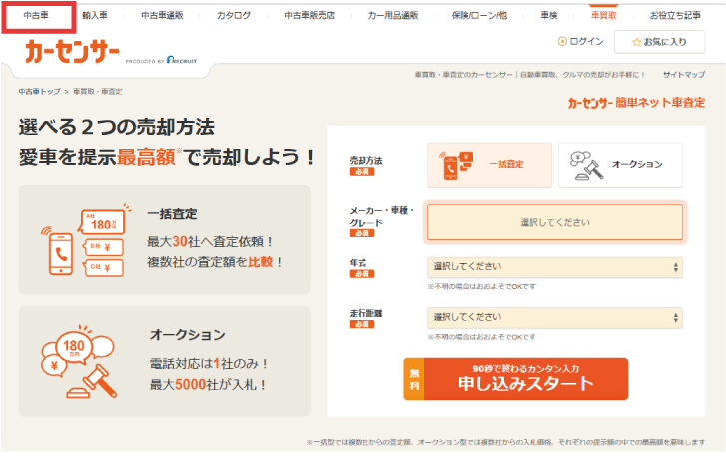Click the star icon in お気に入り
This screenshot has width=726, height=457.
637,42
